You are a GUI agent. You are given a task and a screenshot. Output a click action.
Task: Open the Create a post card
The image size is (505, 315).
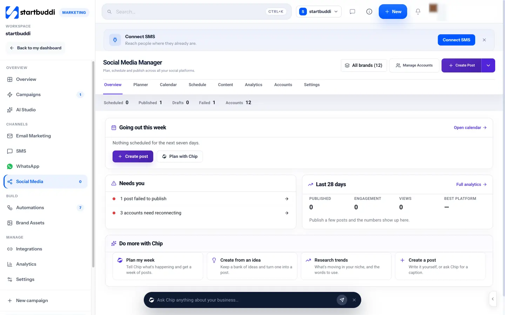(440, 266)
